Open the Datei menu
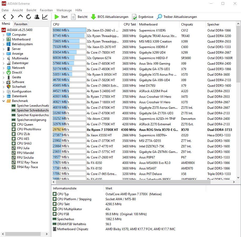Viewport: 241px width, 237px height. point(5,10)
